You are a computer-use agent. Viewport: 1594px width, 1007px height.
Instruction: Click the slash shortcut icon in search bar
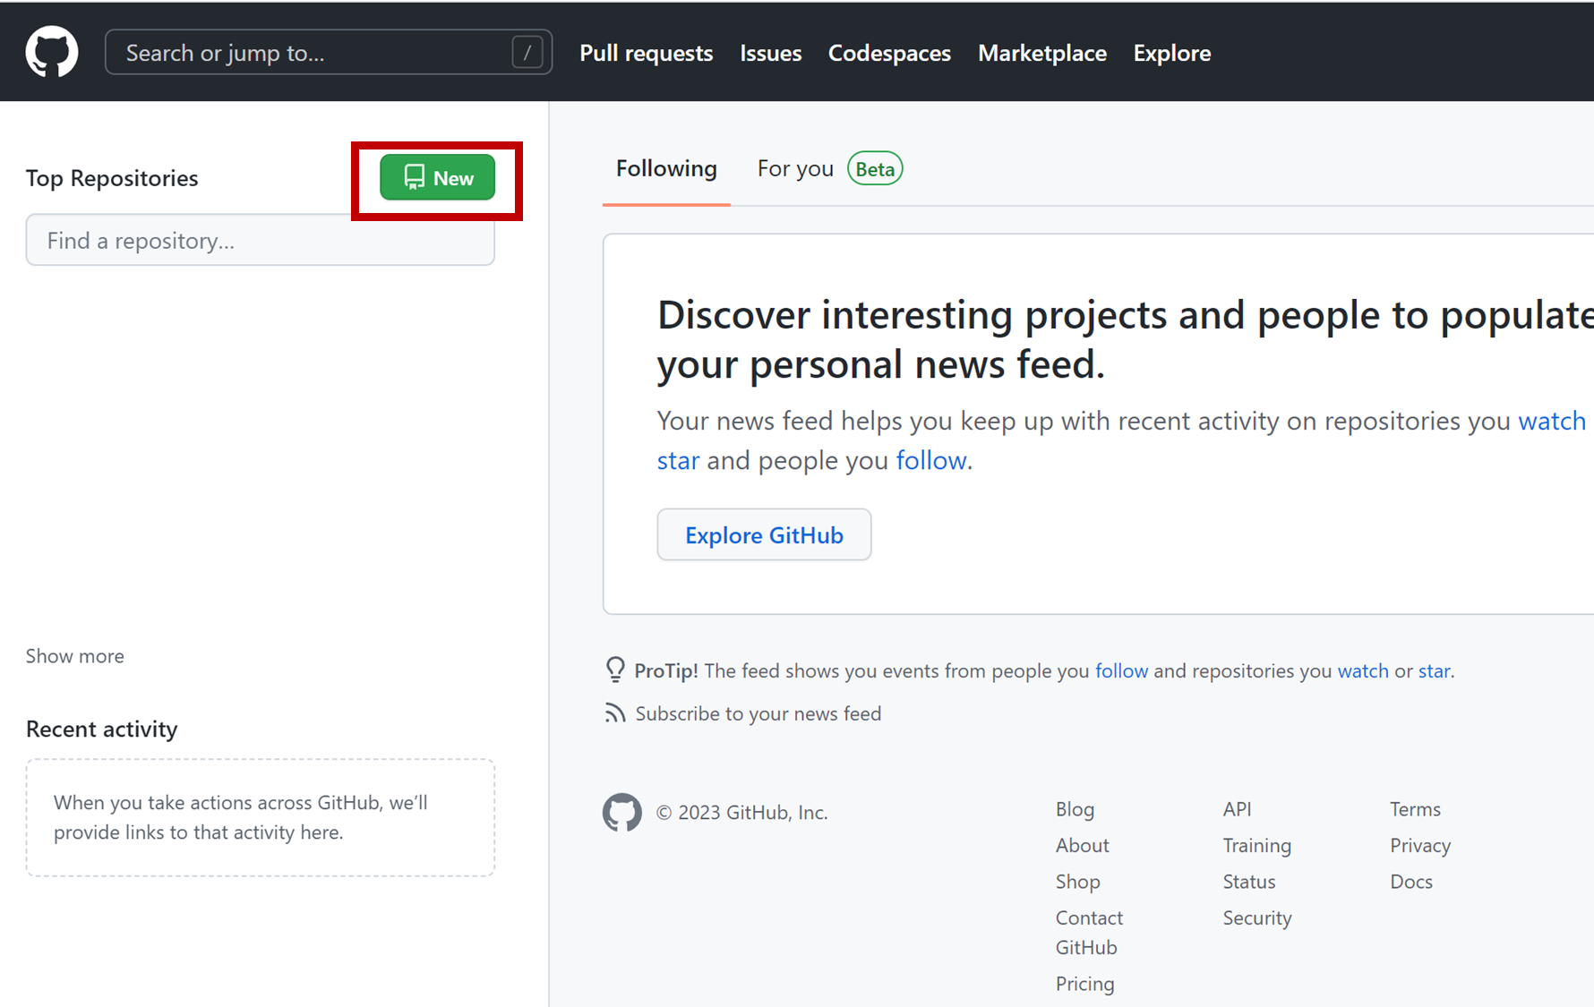pos(527,53)
